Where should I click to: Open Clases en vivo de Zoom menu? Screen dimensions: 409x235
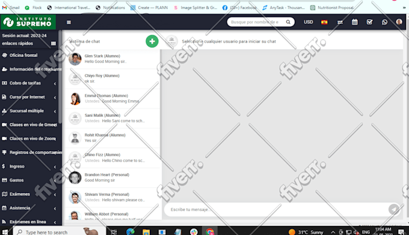tap(31, 138)
